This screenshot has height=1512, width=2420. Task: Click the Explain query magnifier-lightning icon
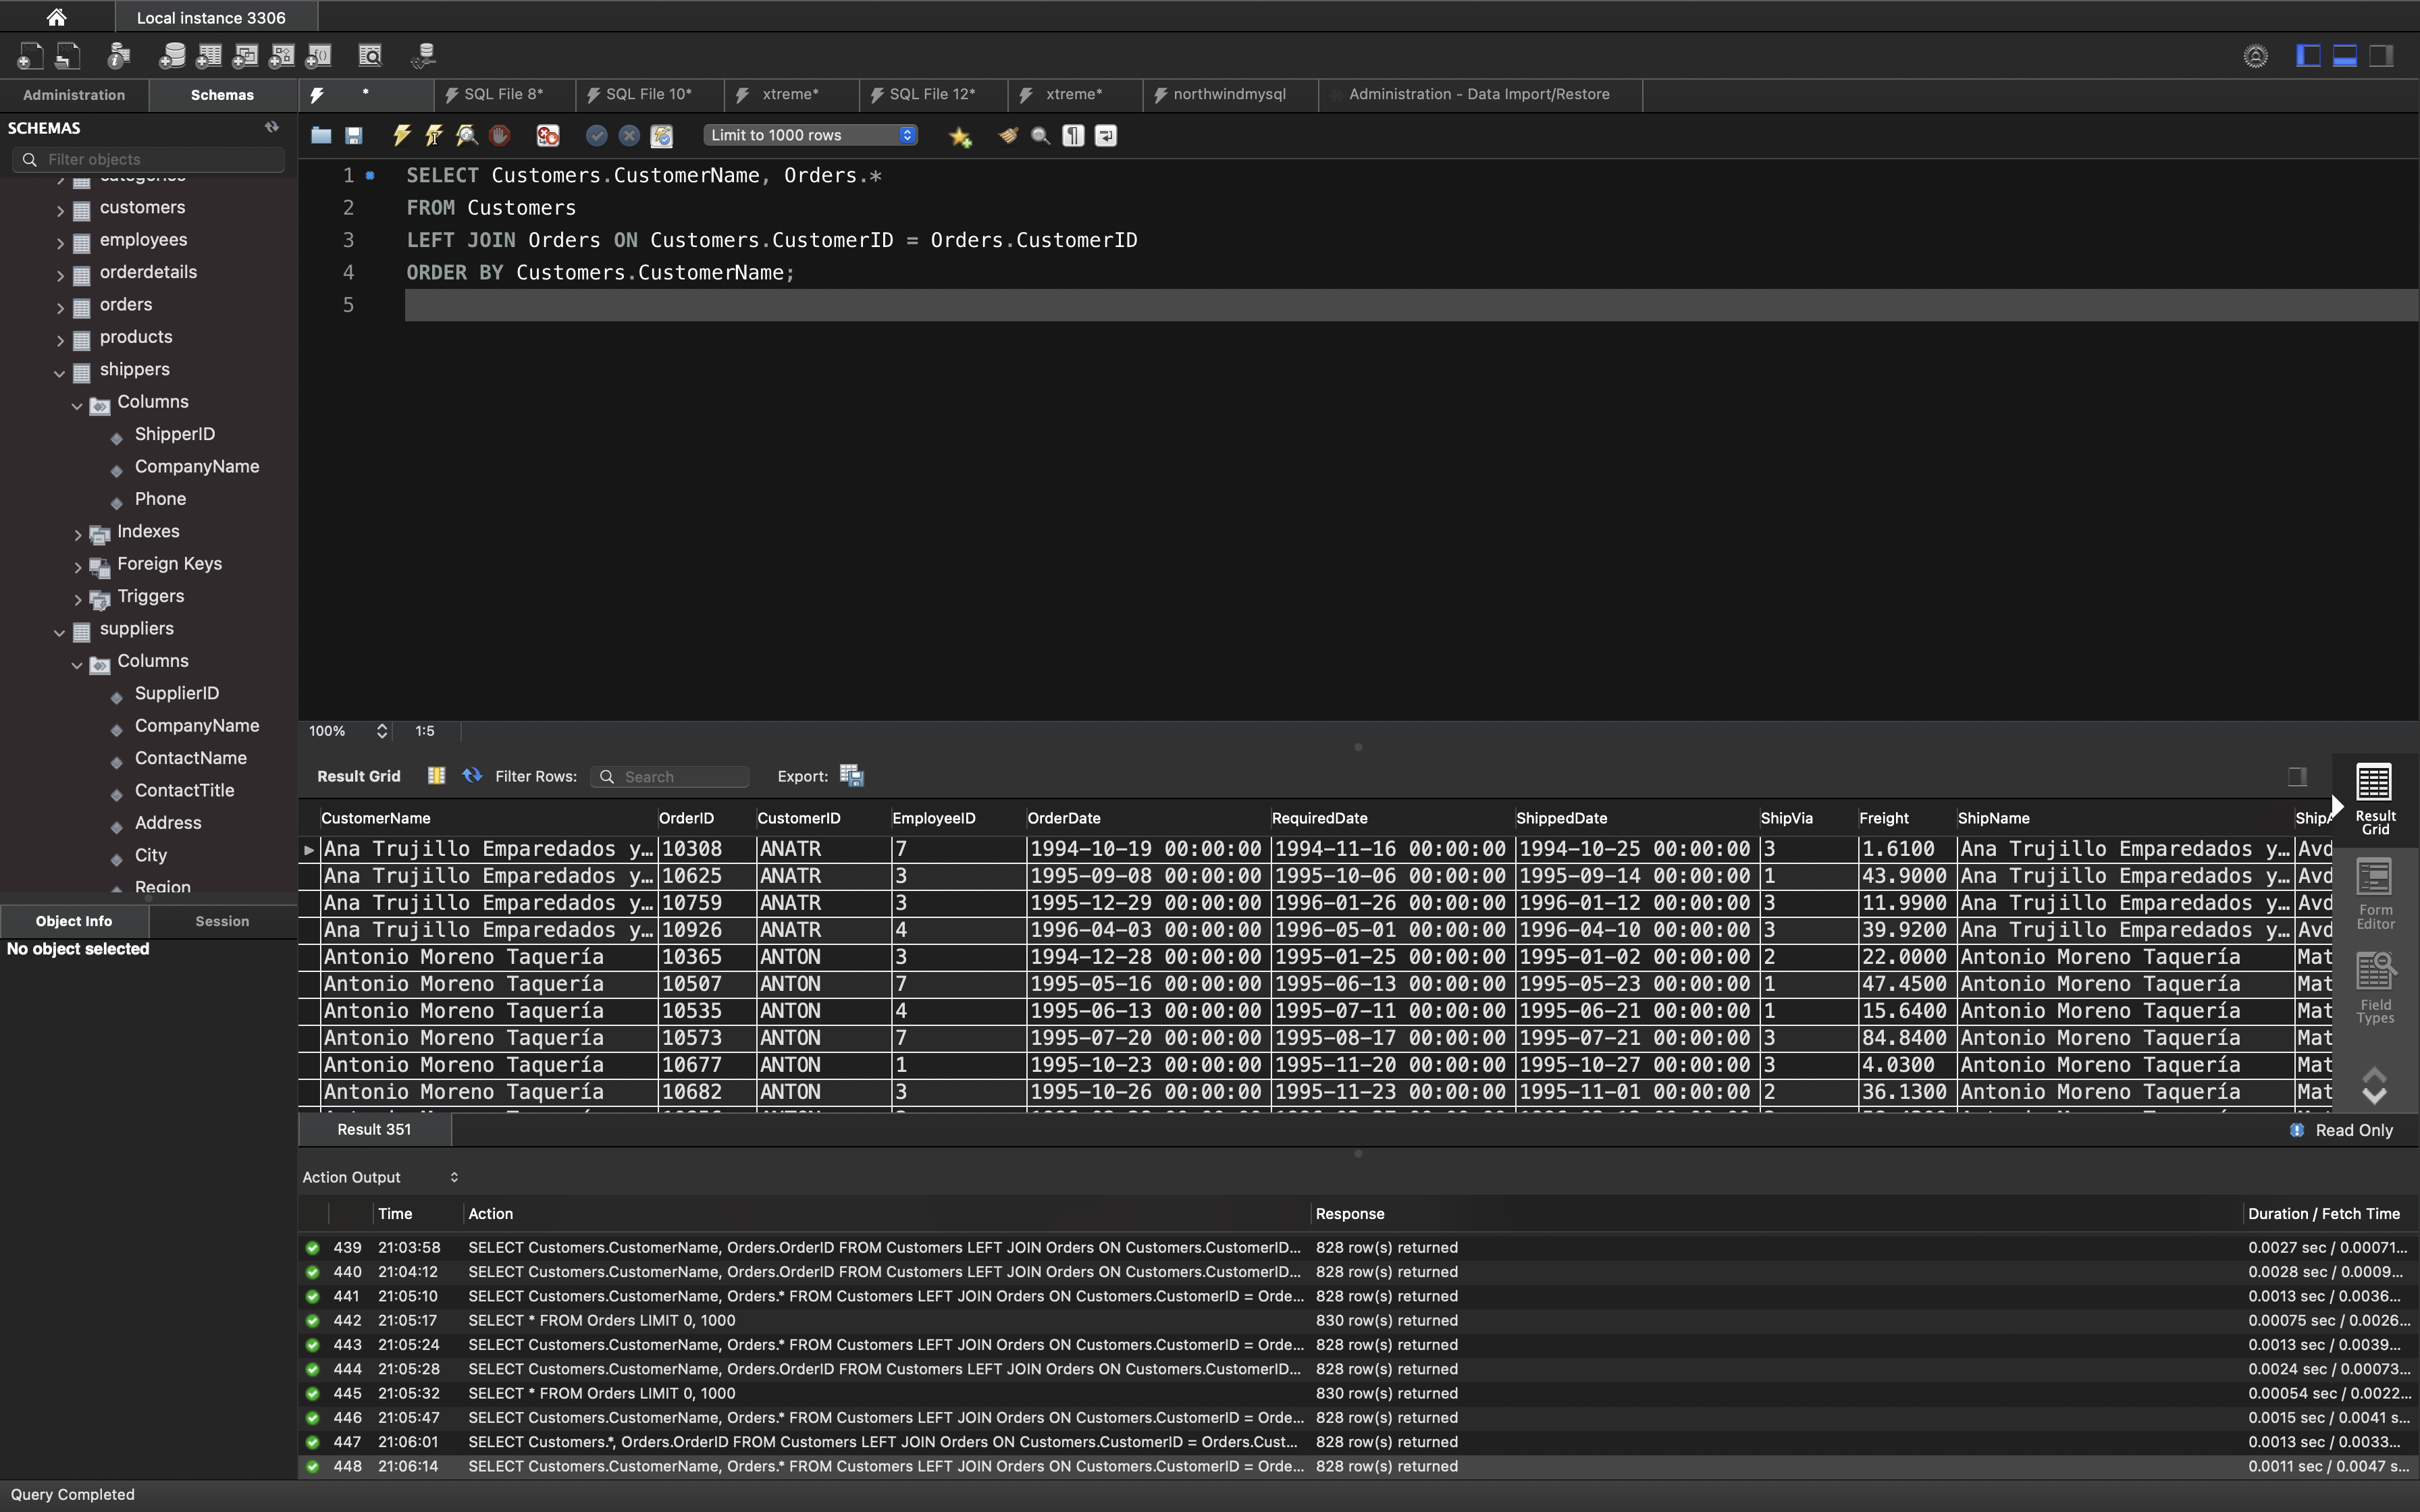click(467, 135)
